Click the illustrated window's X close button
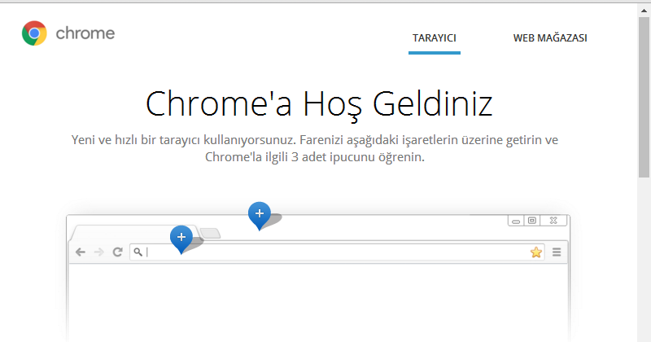651x342 pixels. click(553, 221)
